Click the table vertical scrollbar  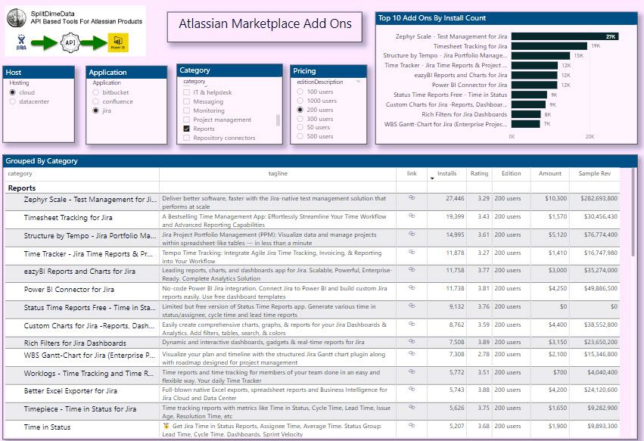point(633,213)
